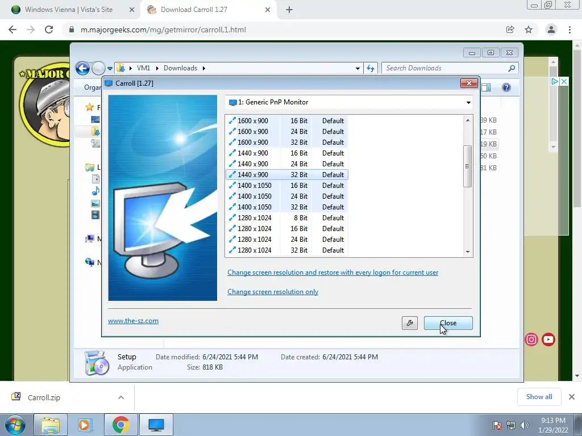Image resolution: width=582 pixels, height=436 pixels.
Task: Open Windows Start button
Action: click(x=15, y=425)
